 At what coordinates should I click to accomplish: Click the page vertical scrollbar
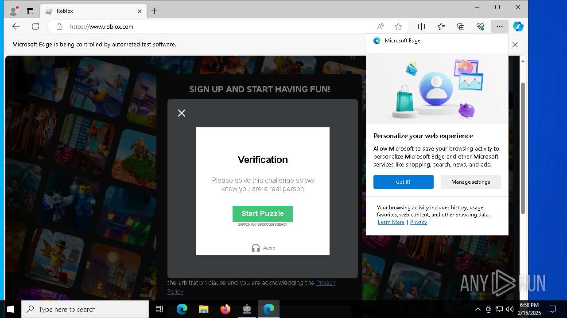click(x=523, y=148)
